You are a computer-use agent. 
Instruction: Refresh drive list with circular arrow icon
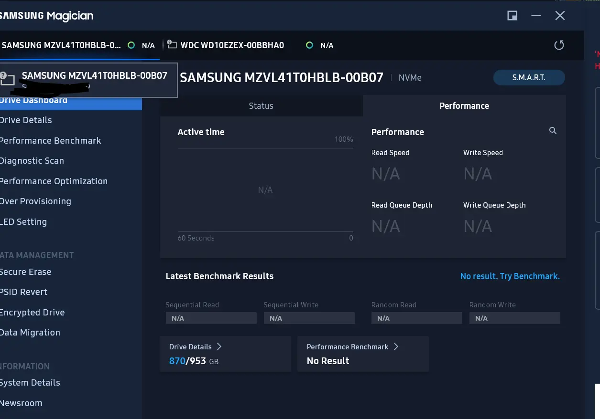click(559, 45)
